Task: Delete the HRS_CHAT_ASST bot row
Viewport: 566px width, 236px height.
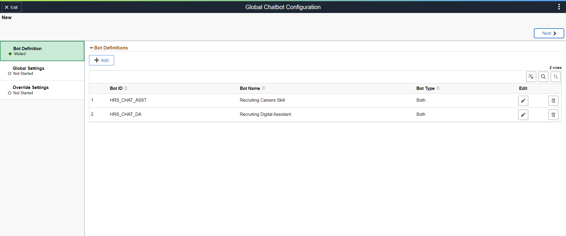Action: point(553,101)
